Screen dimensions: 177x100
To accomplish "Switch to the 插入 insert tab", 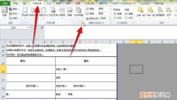I will tap(25, 3).
